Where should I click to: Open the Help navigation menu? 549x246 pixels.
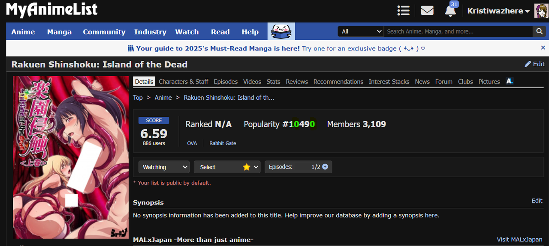click(x=250, y=32)
